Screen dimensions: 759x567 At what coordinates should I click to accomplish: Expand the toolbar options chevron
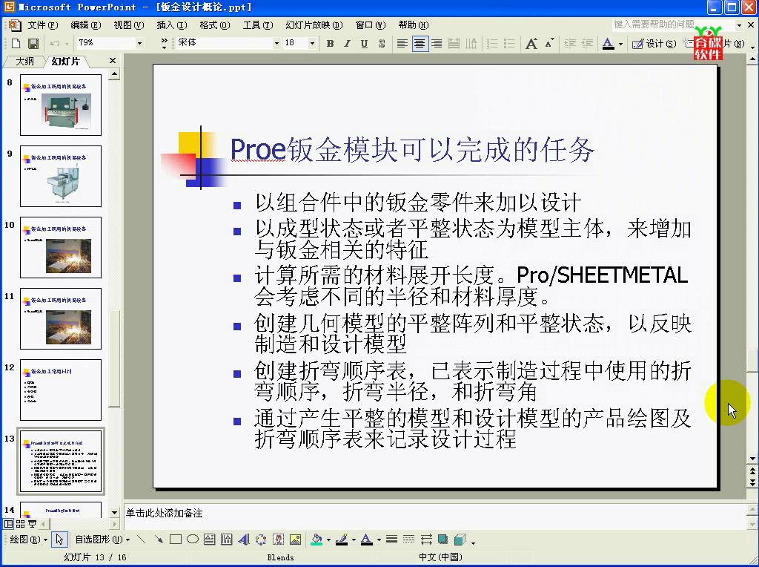tap(164, 44)
